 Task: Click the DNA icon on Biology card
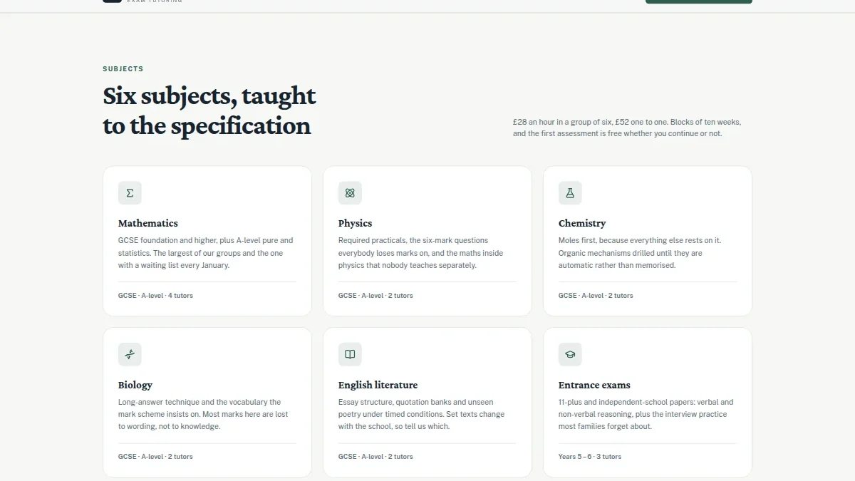click(x=130, y=354)
